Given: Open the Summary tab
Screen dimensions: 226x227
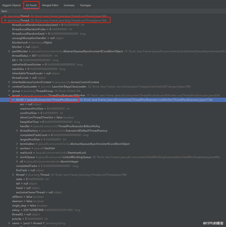Looking at the screenshot, I should pyautogui.click(x=69, y=5).
